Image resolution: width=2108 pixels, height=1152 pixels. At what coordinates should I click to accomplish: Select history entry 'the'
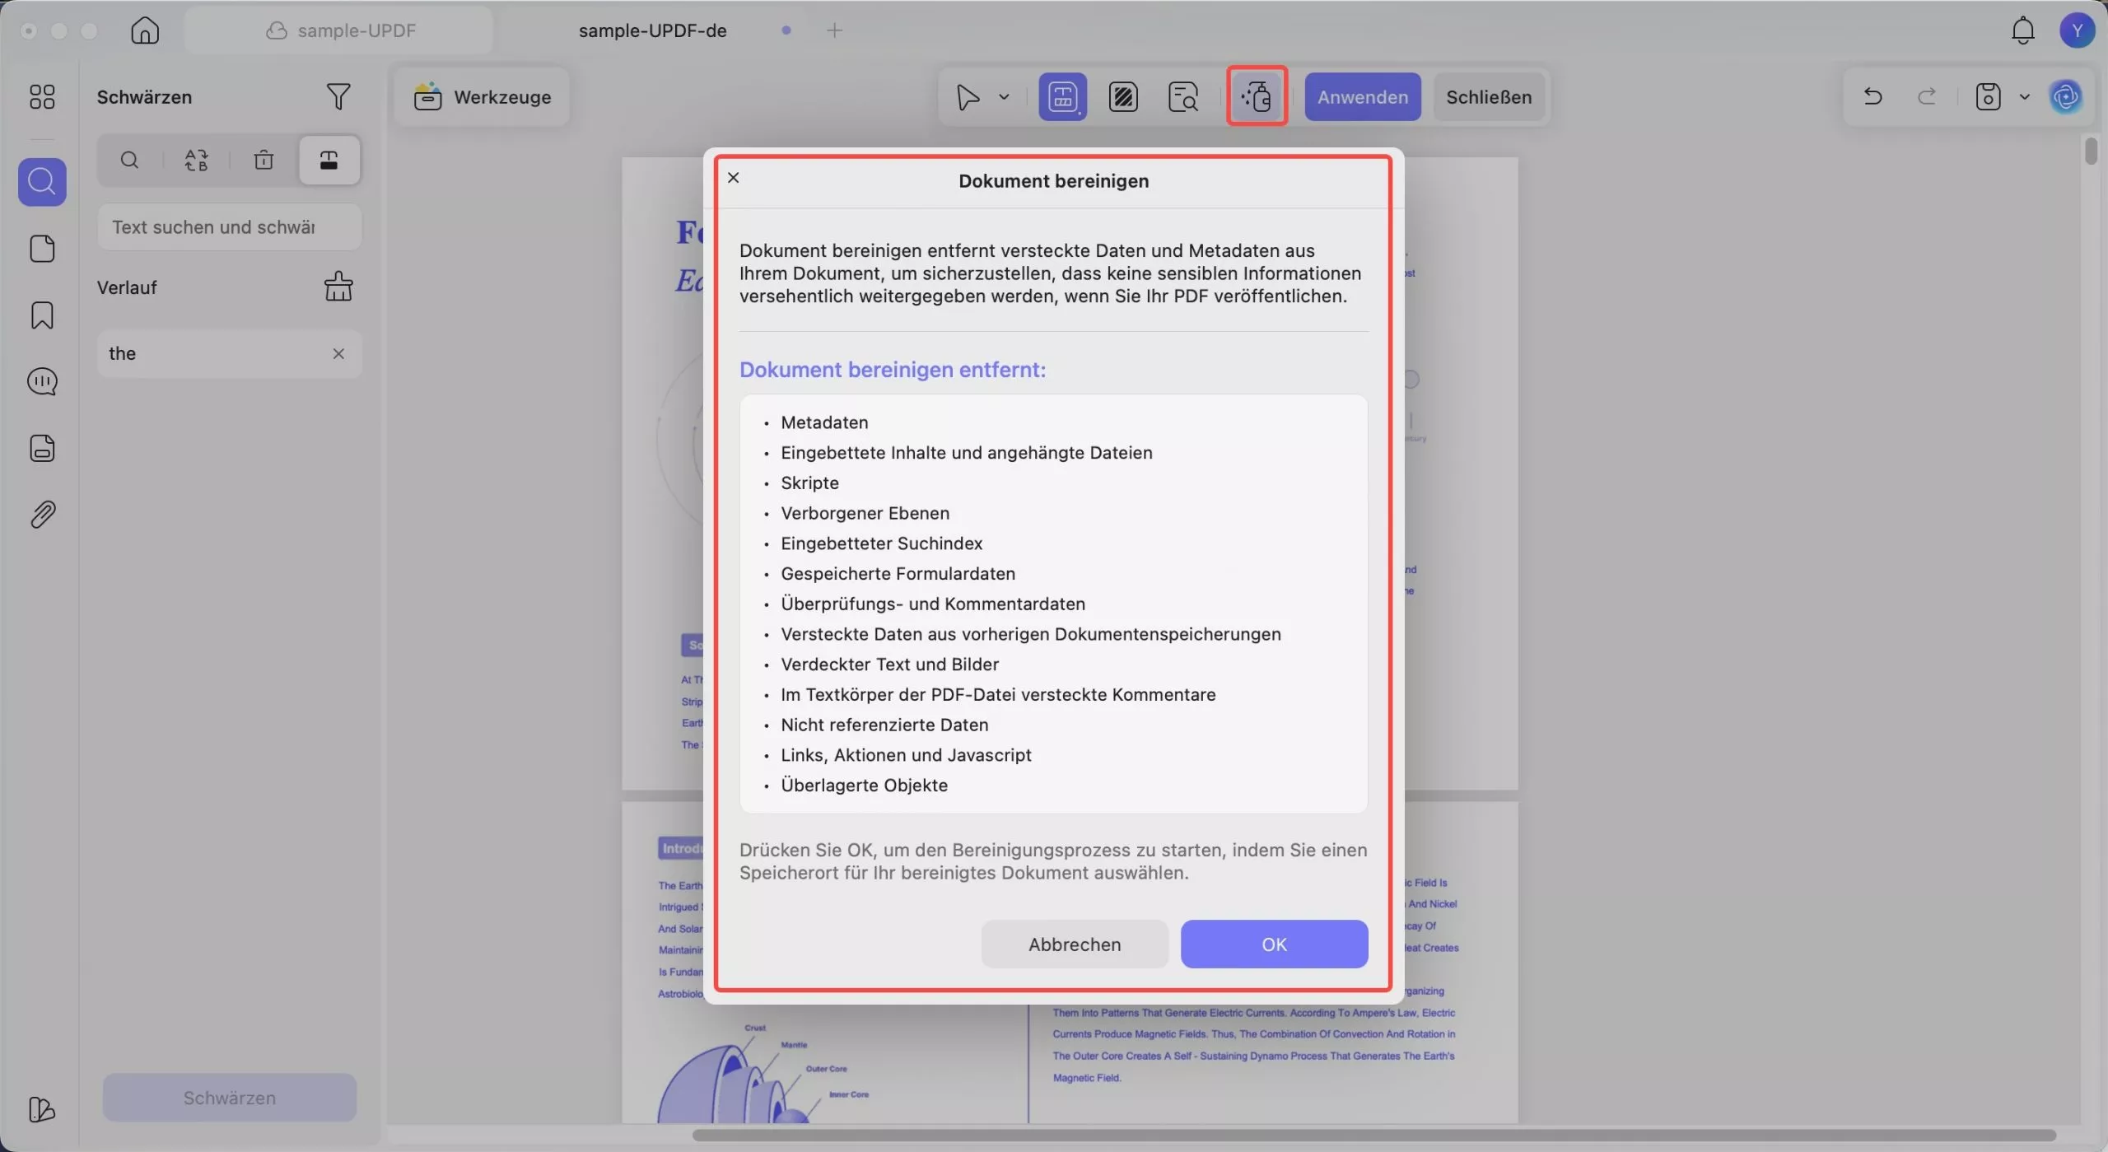click(x=229, y=353)
